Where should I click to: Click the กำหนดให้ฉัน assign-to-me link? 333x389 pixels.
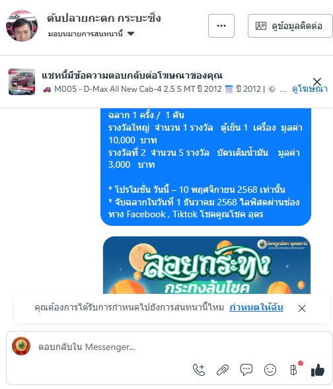pyautogui.click(x=256, y=307)
